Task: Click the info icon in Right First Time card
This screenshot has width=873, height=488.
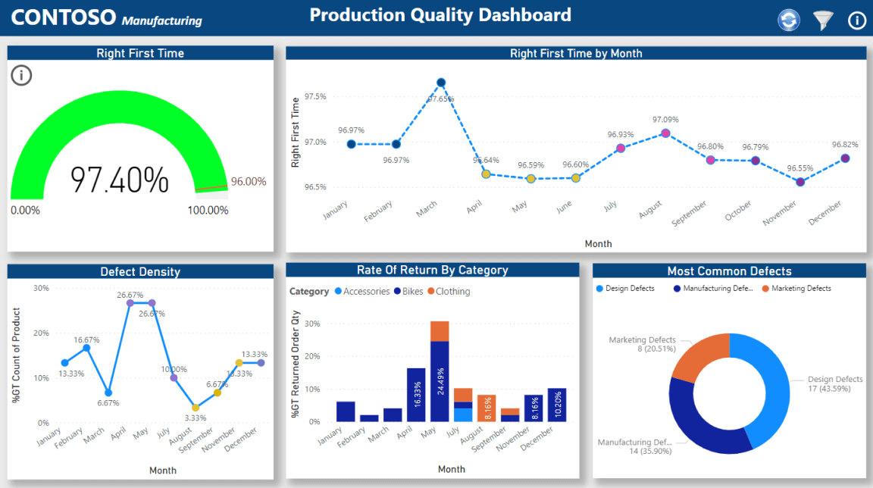Action: coord(22,75)
